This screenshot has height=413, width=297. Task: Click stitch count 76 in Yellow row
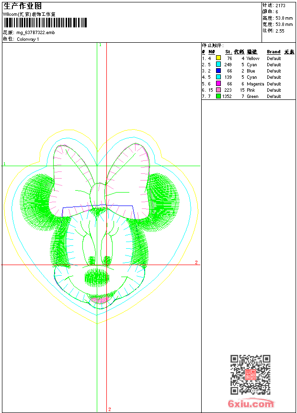click(230, 59)
